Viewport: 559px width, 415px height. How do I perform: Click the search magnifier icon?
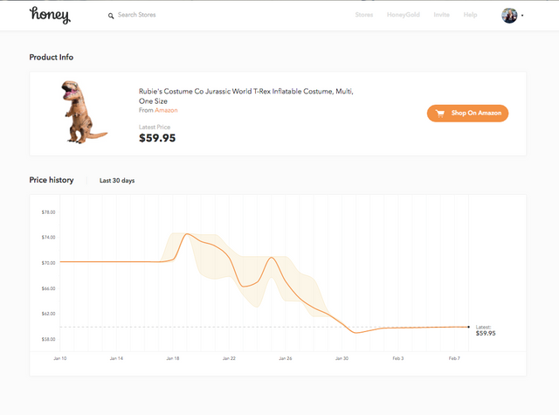(111, 16)
